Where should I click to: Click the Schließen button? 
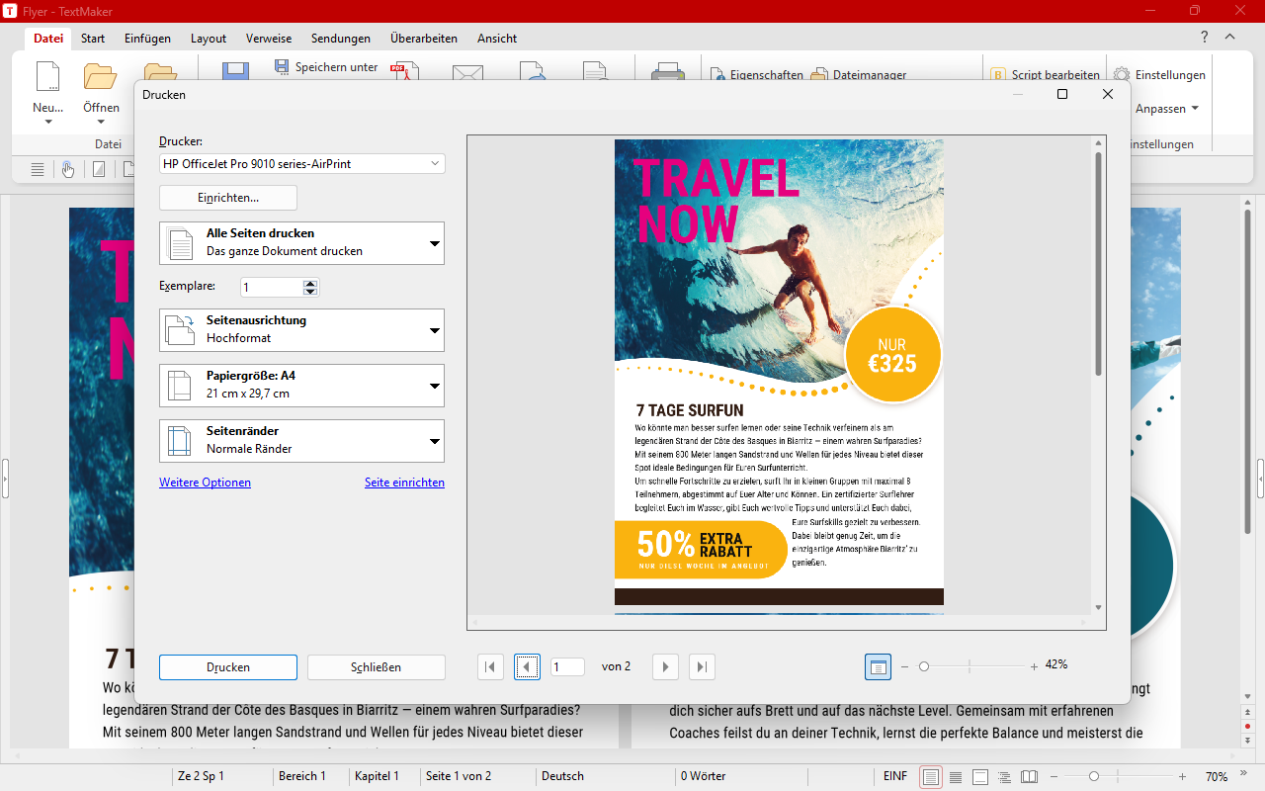point(377,667)
